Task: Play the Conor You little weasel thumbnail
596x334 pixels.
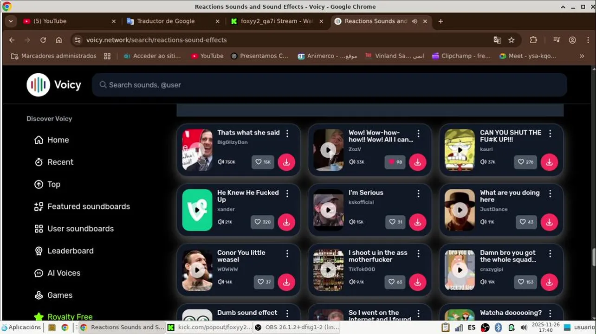Action: [x=197, y=270]
